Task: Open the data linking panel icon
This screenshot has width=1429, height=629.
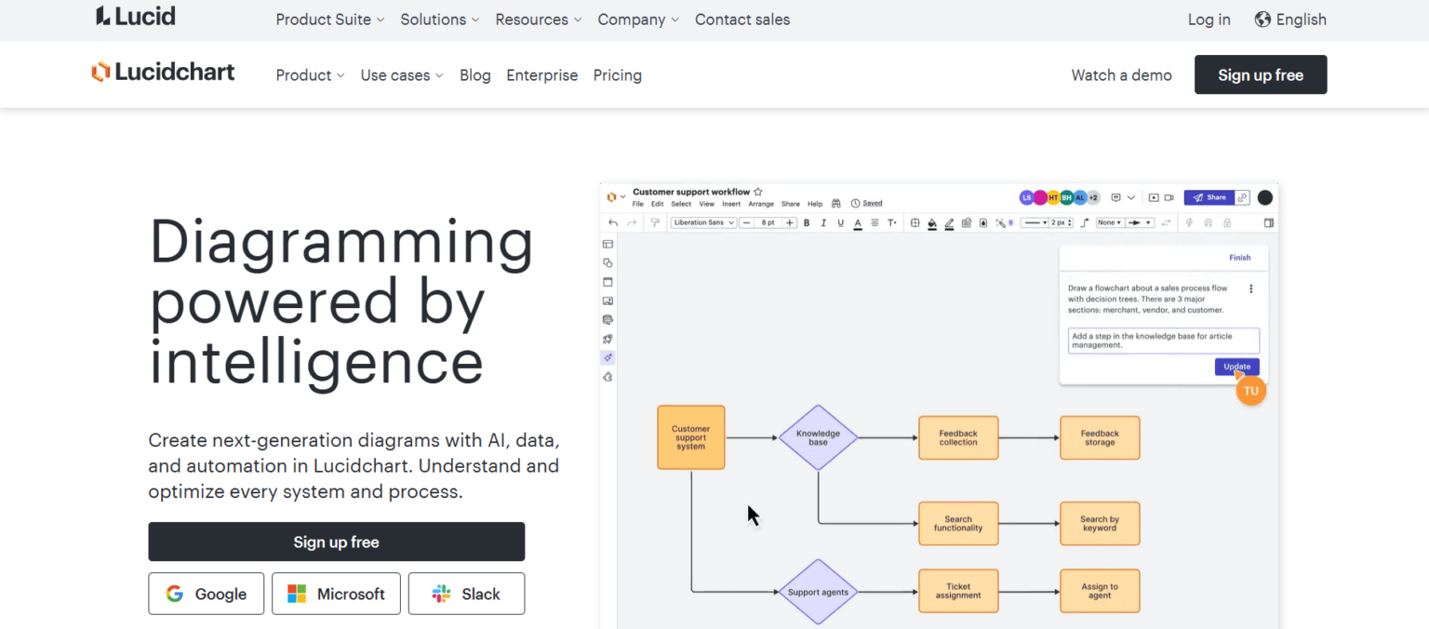Action: pyautogui.click(x=608, y=319)
